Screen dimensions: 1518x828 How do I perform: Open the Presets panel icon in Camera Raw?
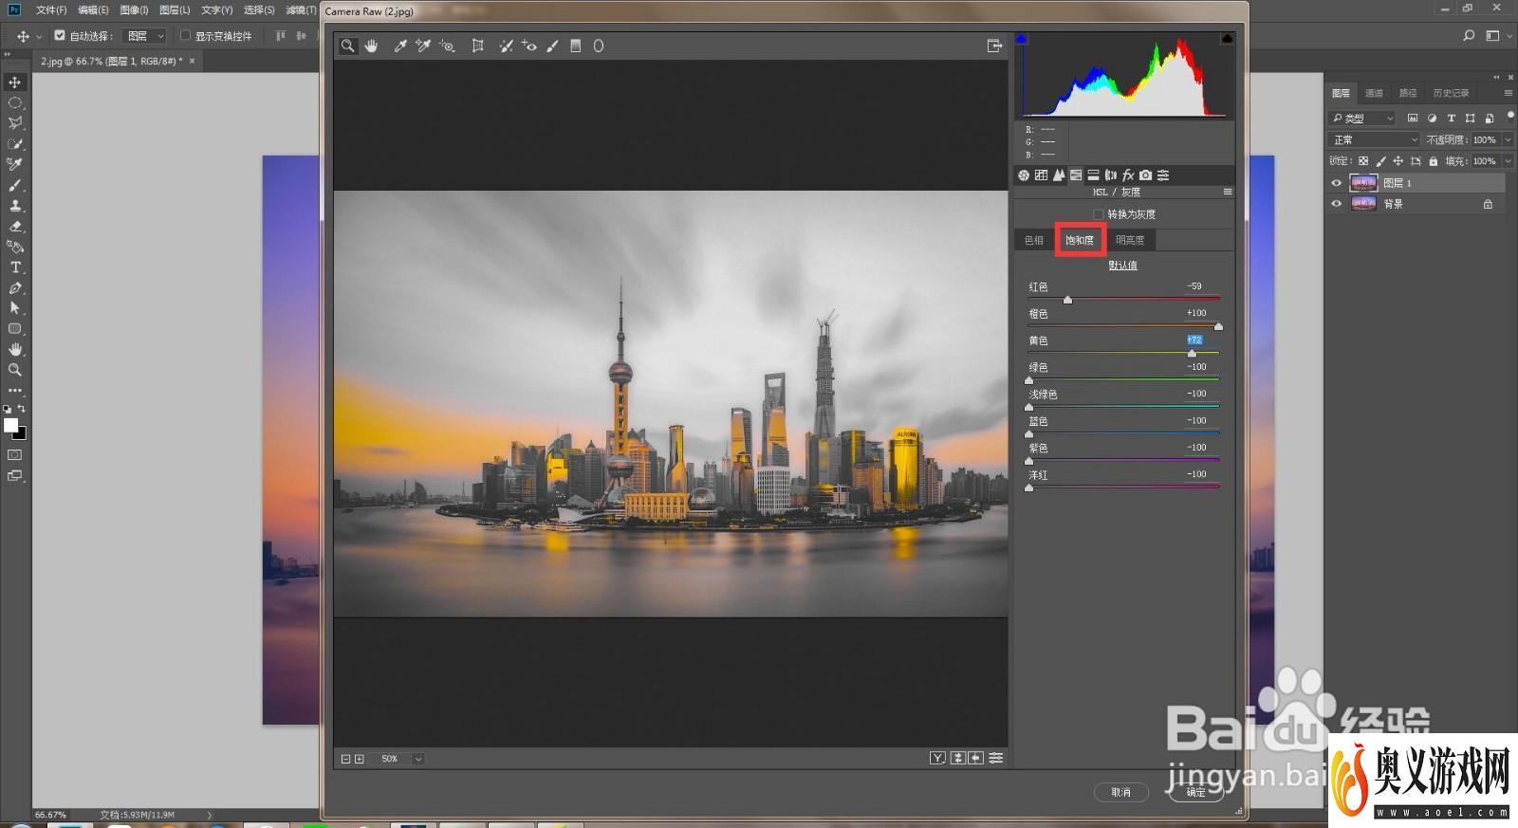pyautogui.click(x=1163, y=175)
